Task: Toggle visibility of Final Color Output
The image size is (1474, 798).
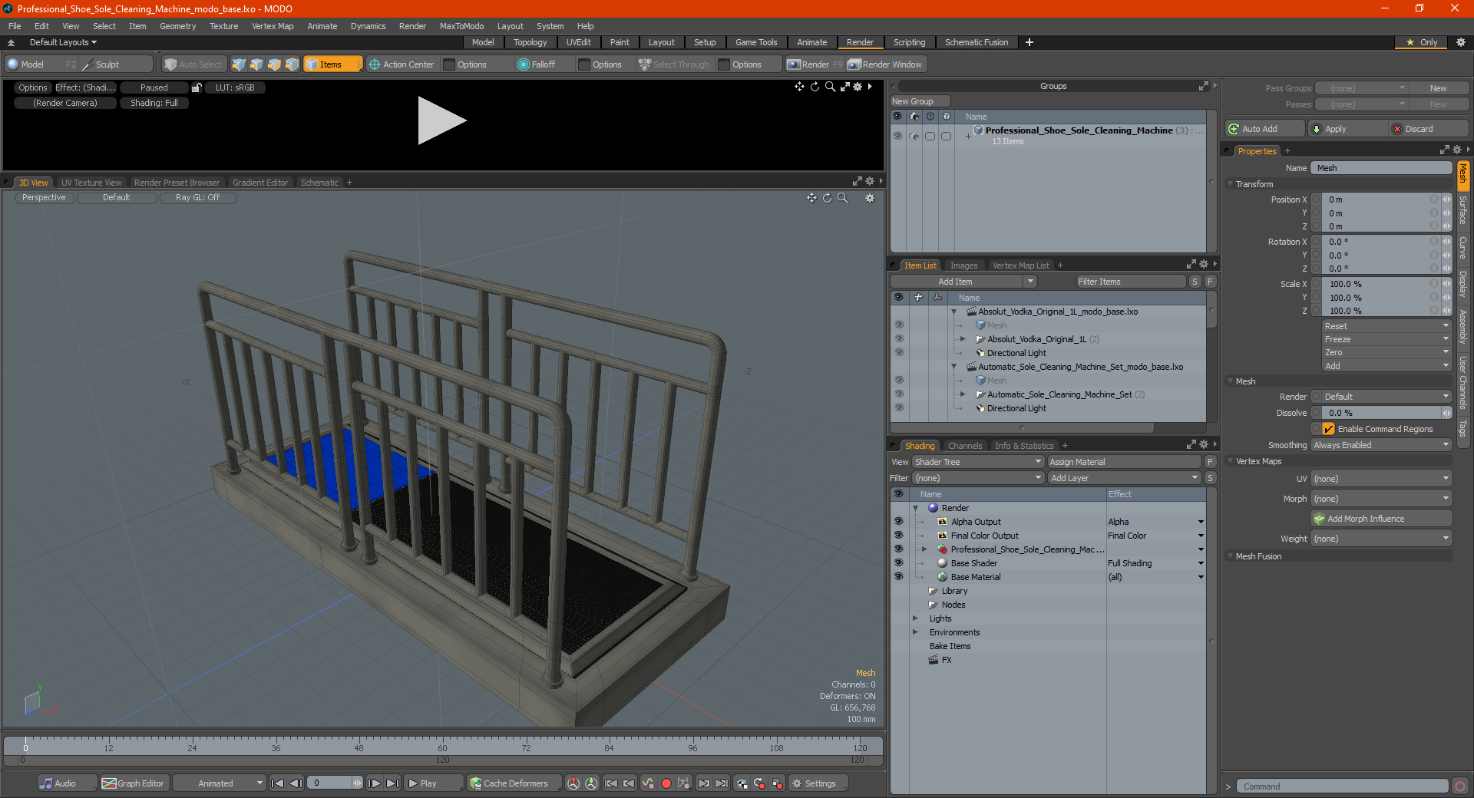Action: point(898,536)
